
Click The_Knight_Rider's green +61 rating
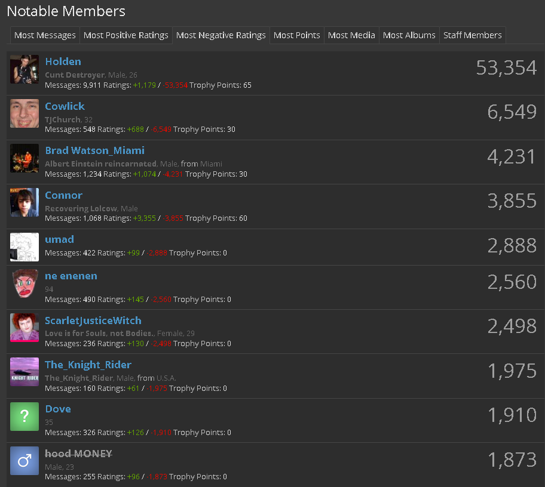[x=133, y=388]
